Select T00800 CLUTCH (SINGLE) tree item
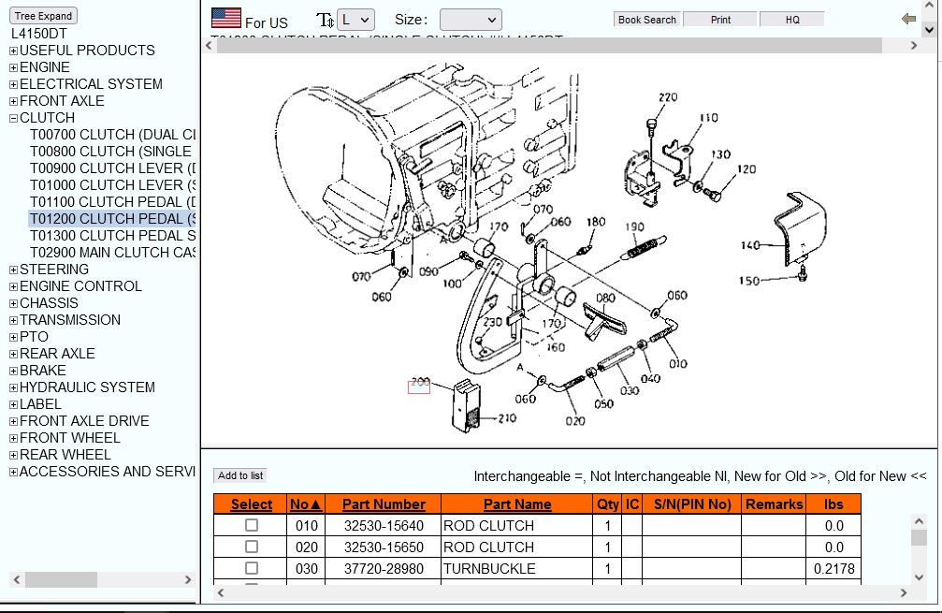942x613 pixels. coord(110,152)
